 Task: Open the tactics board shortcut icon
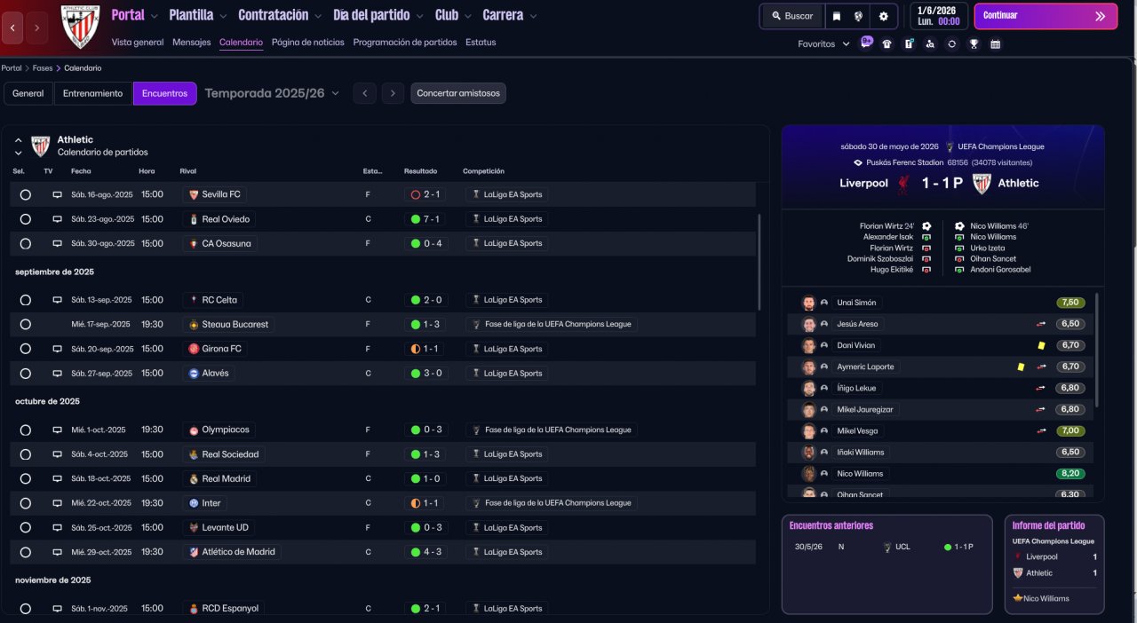(x=909, y=43)
